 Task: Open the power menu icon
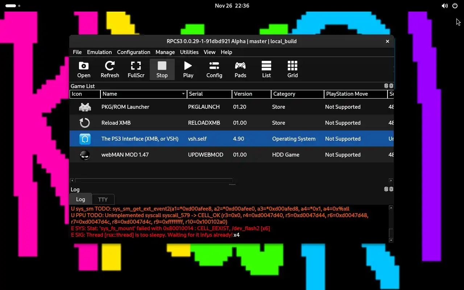(x=455, y=6)
